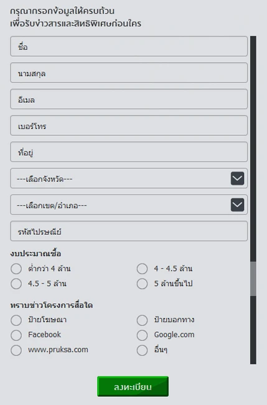267x405 pixels.
Task: Select the 4.5 - 5 ล้าน radio button
Action: (x=16, y=283)
